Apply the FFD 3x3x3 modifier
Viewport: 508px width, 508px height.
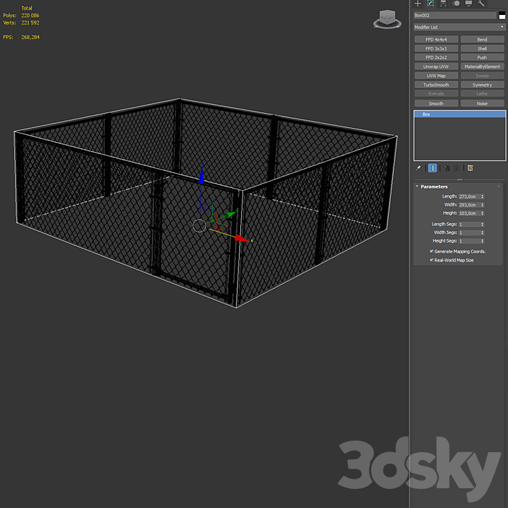point(436,48)
